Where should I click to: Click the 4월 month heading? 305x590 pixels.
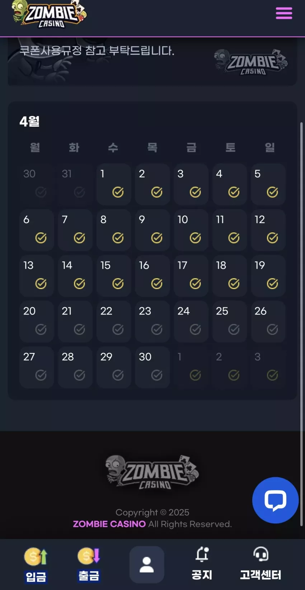[29, 121]
